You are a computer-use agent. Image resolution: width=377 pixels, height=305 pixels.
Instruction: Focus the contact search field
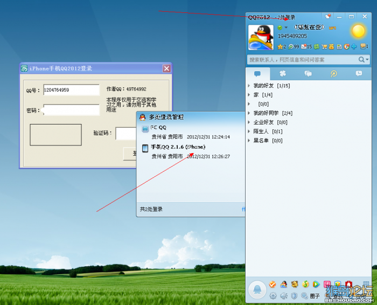point(303,60)
